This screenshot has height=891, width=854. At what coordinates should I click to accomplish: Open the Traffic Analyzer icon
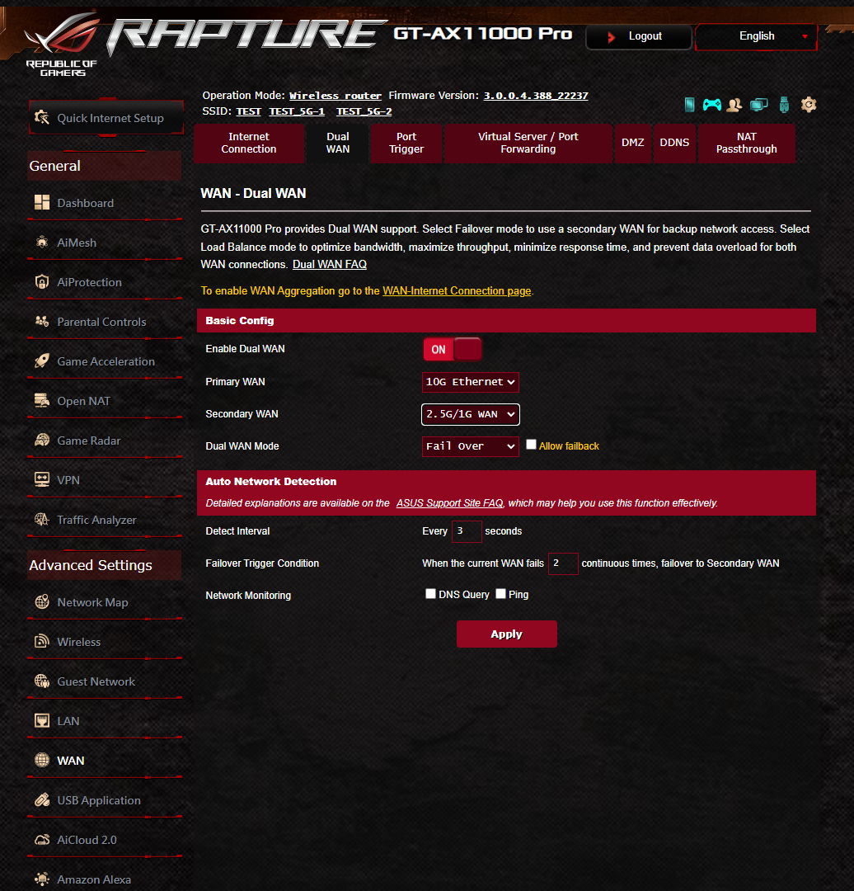pyautogui.click(x=41, y=520)
